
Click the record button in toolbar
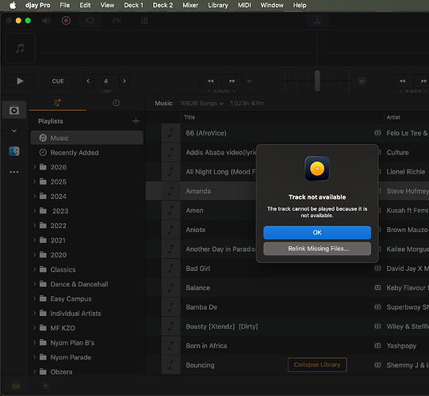(x=66, y=21)
